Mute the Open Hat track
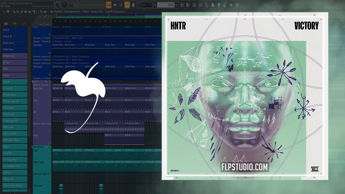The image size is (345, 194). [x=49, y=96]
